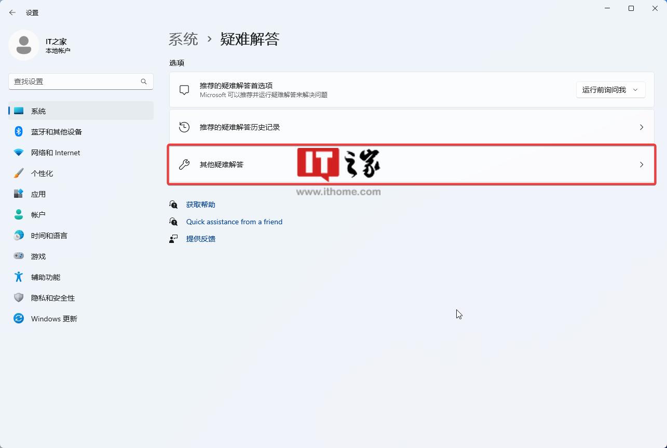Click the Windows Update sync icon
This screenshot has width=667, height=448.
(x=19, y=319)
